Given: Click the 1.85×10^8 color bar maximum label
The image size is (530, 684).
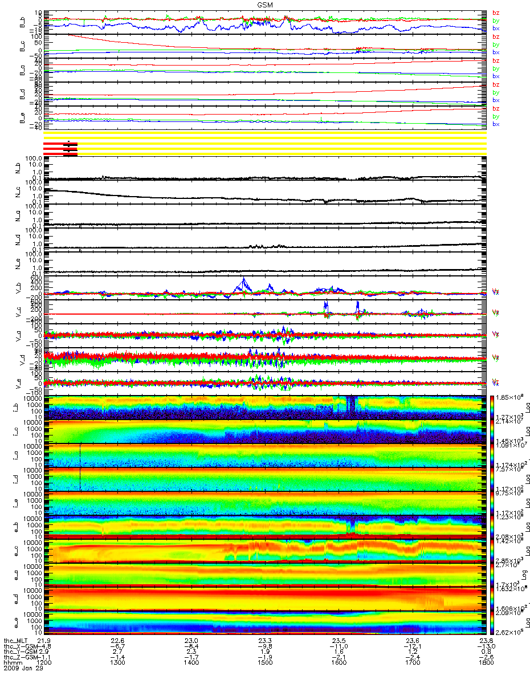Looking at the screenshot, I should pos(509,396).
